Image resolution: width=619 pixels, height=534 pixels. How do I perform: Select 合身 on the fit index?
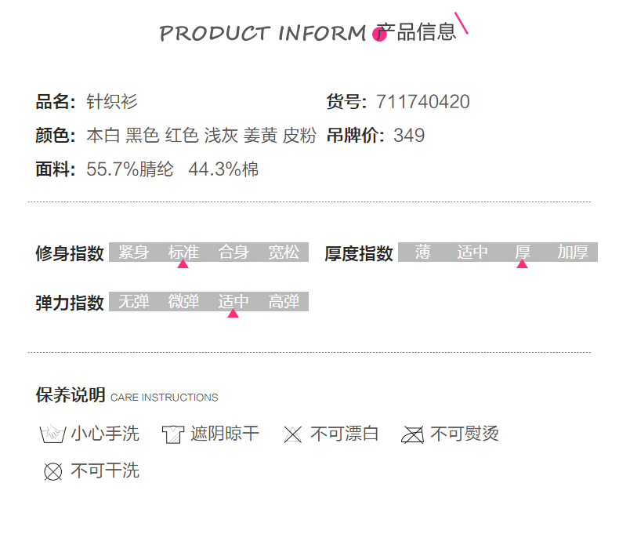coord(233,252)
